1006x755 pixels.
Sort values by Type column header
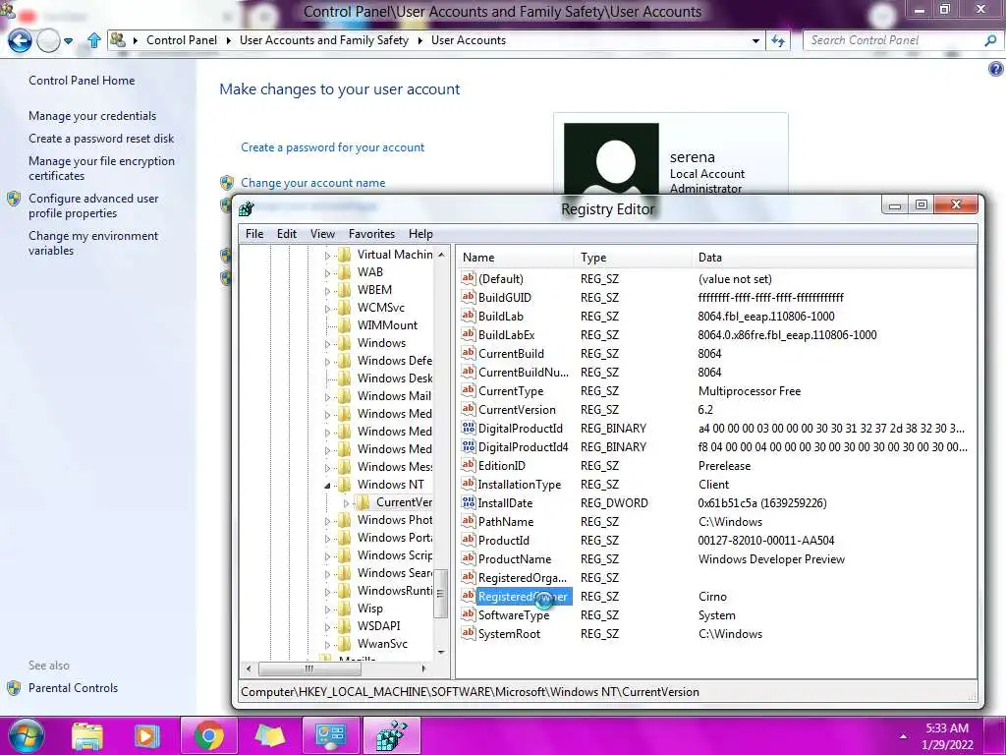pos(634,258)
